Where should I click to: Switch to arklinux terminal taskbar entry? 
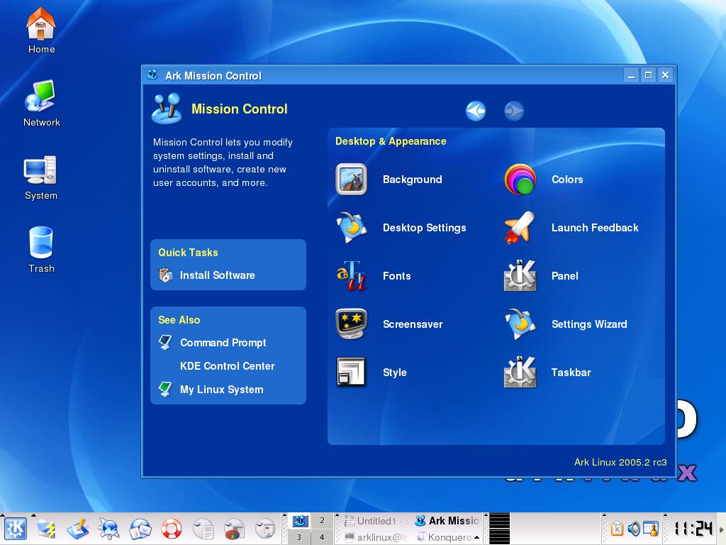point(376,537)
